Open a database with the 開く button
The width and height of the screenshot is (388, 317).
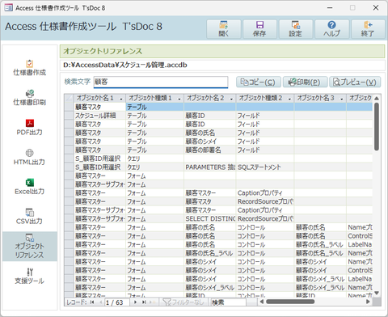[224, 29]
